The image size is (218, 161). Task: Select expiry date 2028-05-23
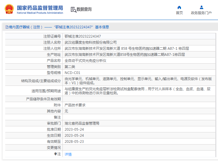(74, 142)
